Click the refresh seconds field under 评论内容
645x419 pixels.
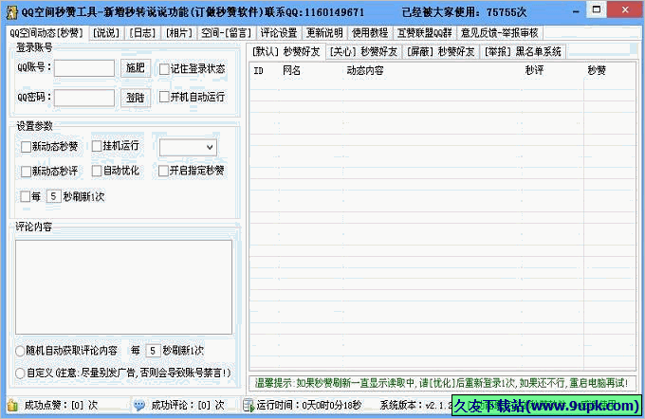[153, 351]
